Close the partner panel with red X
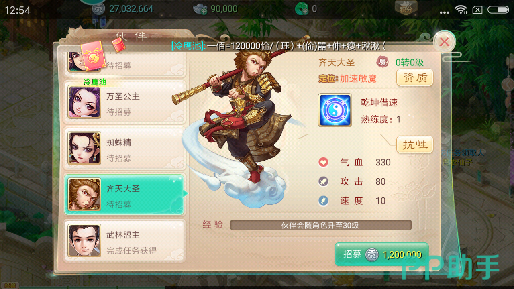The width and height of the screenshot is (514, 289). 444,42
